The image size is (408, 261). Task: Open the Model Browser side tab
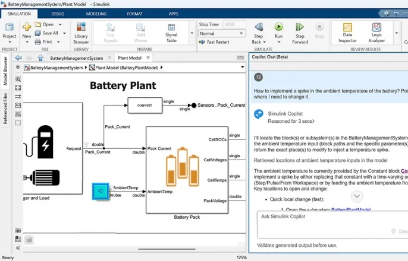pos(5,71)
